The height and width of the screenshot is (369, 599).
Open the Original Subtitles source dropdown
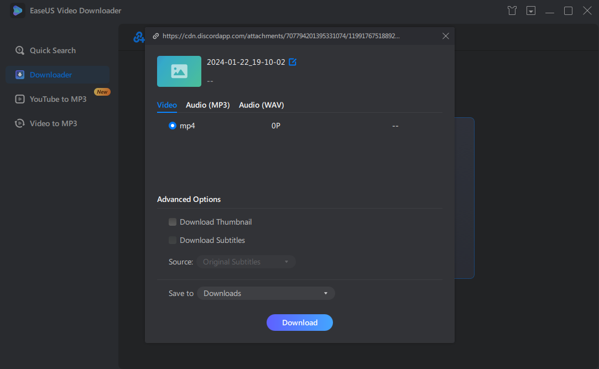[x=246, y=262]
